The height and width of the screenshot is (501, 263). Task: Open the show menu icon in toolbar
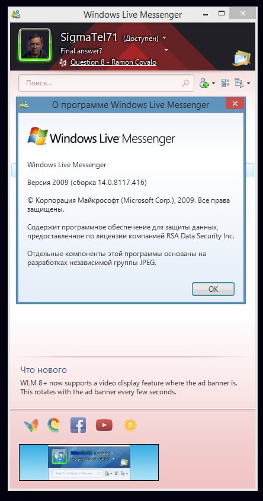239,83
